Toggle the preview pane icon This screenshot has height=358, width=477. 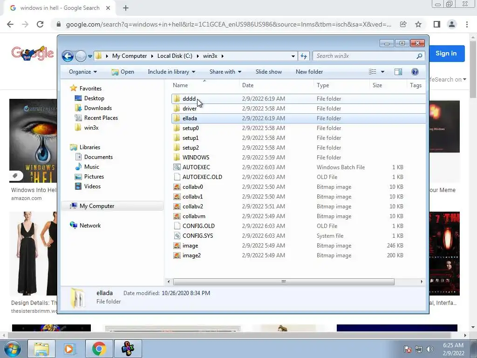point(398,72)
